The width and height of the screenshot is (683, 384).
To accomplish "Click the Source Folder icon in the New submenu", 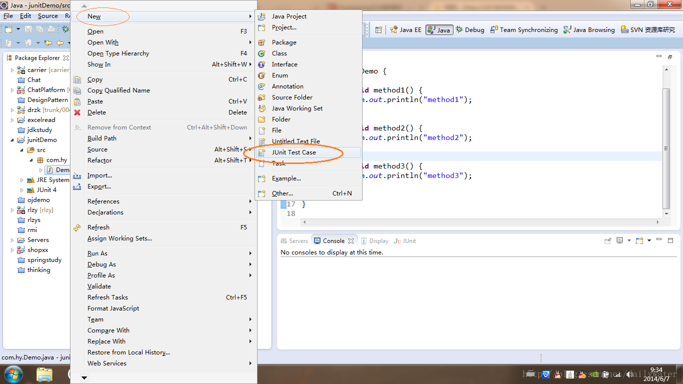I will click(x=261, y=97).
